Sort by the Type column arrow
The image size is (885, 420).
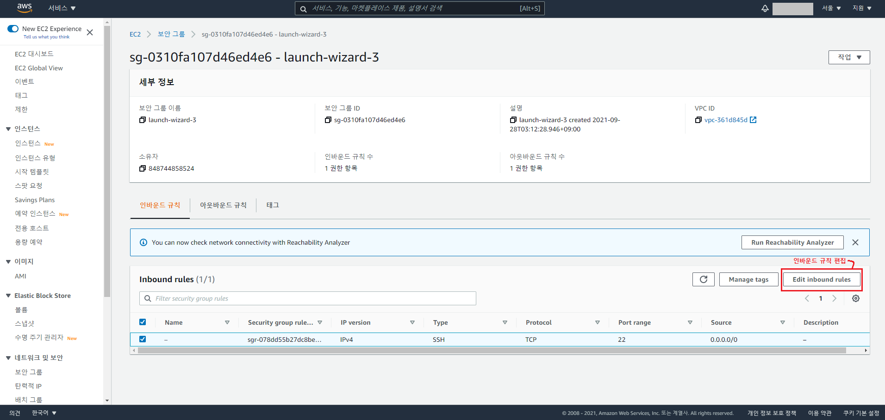click(505, 322)
